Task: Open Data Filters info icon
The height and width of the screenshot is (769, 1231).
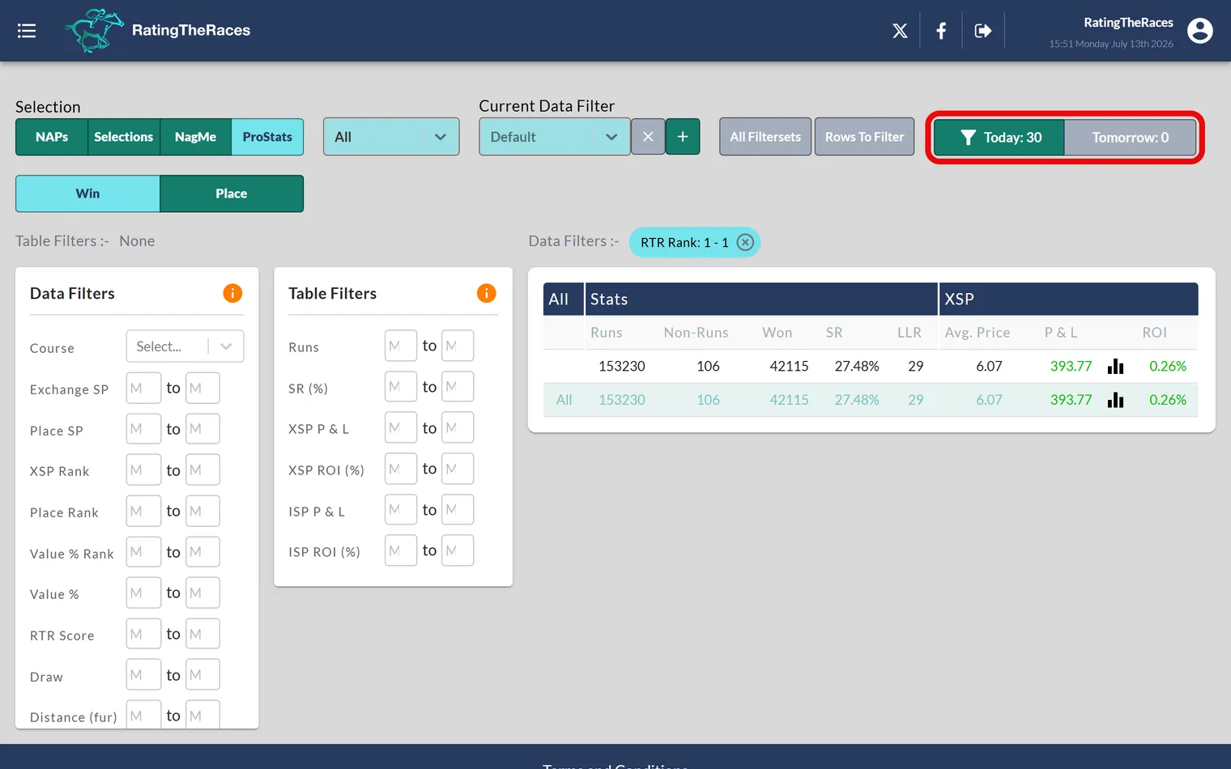Action: (232, 293)
